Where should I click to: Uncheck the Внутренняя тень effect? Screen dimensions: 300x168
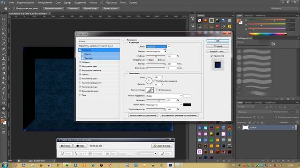click(80, 66)
